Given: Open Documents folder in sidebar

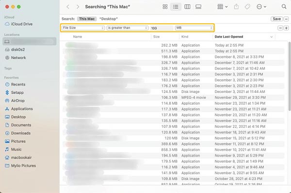Looking at the screenshot, I should pos(18,125).
